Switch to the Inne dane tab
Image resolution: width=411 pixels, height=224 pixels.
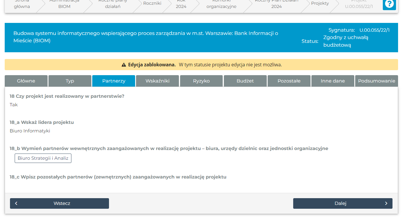tap(333, 81)
